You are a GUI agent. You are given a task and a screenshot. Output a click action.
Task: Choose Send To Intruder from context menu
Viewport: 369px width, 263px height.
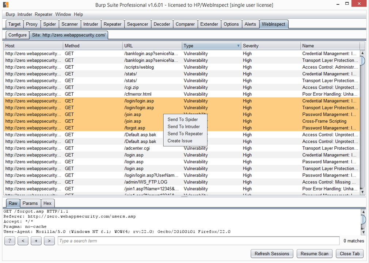tap(183, 126)
